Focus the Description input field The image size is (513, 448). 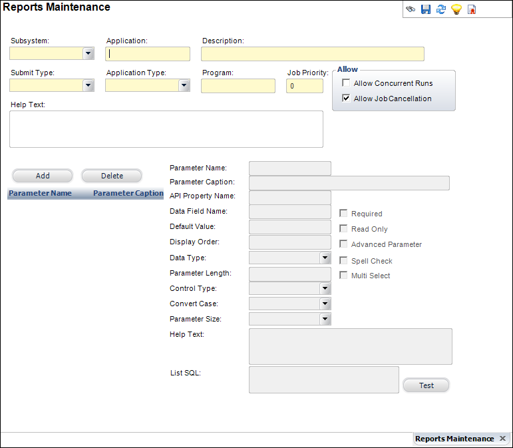[313, 54]
